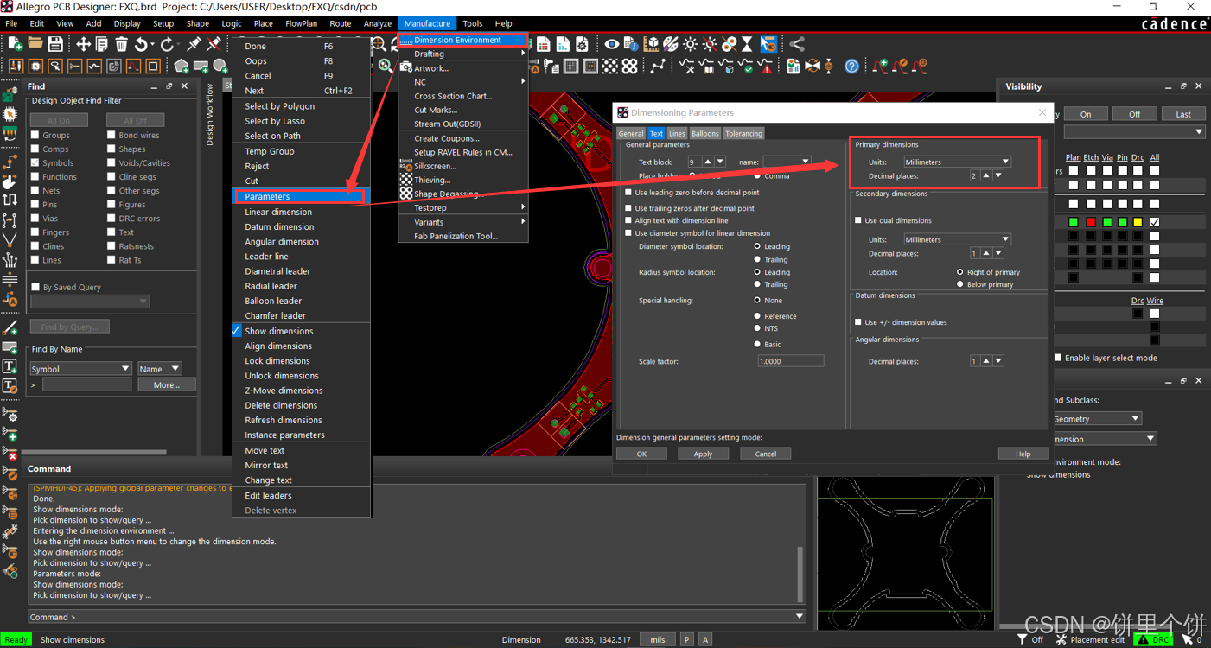Click the Last button in Visibility panel

pos(1183,114)
